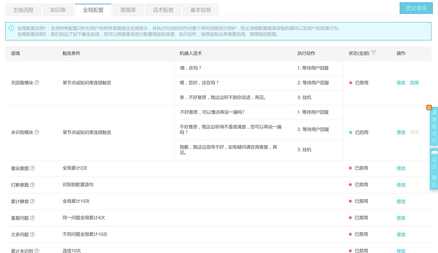Click trigger text 全局累计10次
The width and height of the screenshot is (438, 253).
tap(76, 201)
